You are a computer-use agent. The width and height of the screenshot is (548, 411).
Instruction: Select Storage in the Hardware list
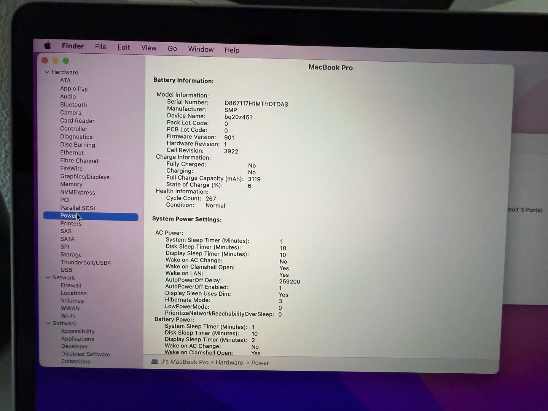71,255
